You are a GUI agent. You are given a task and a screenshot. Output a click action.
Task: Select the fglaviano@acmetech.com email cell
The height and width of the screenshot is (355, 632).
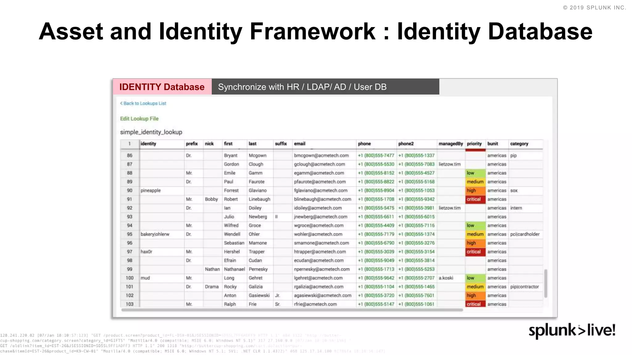[324, 190]
